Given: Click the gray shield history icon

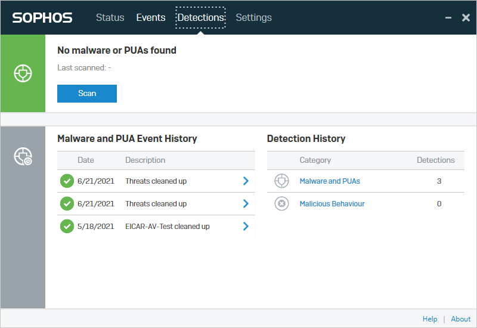Looking at the screenshot, I should pyautogui.click(x=23, y=156).
